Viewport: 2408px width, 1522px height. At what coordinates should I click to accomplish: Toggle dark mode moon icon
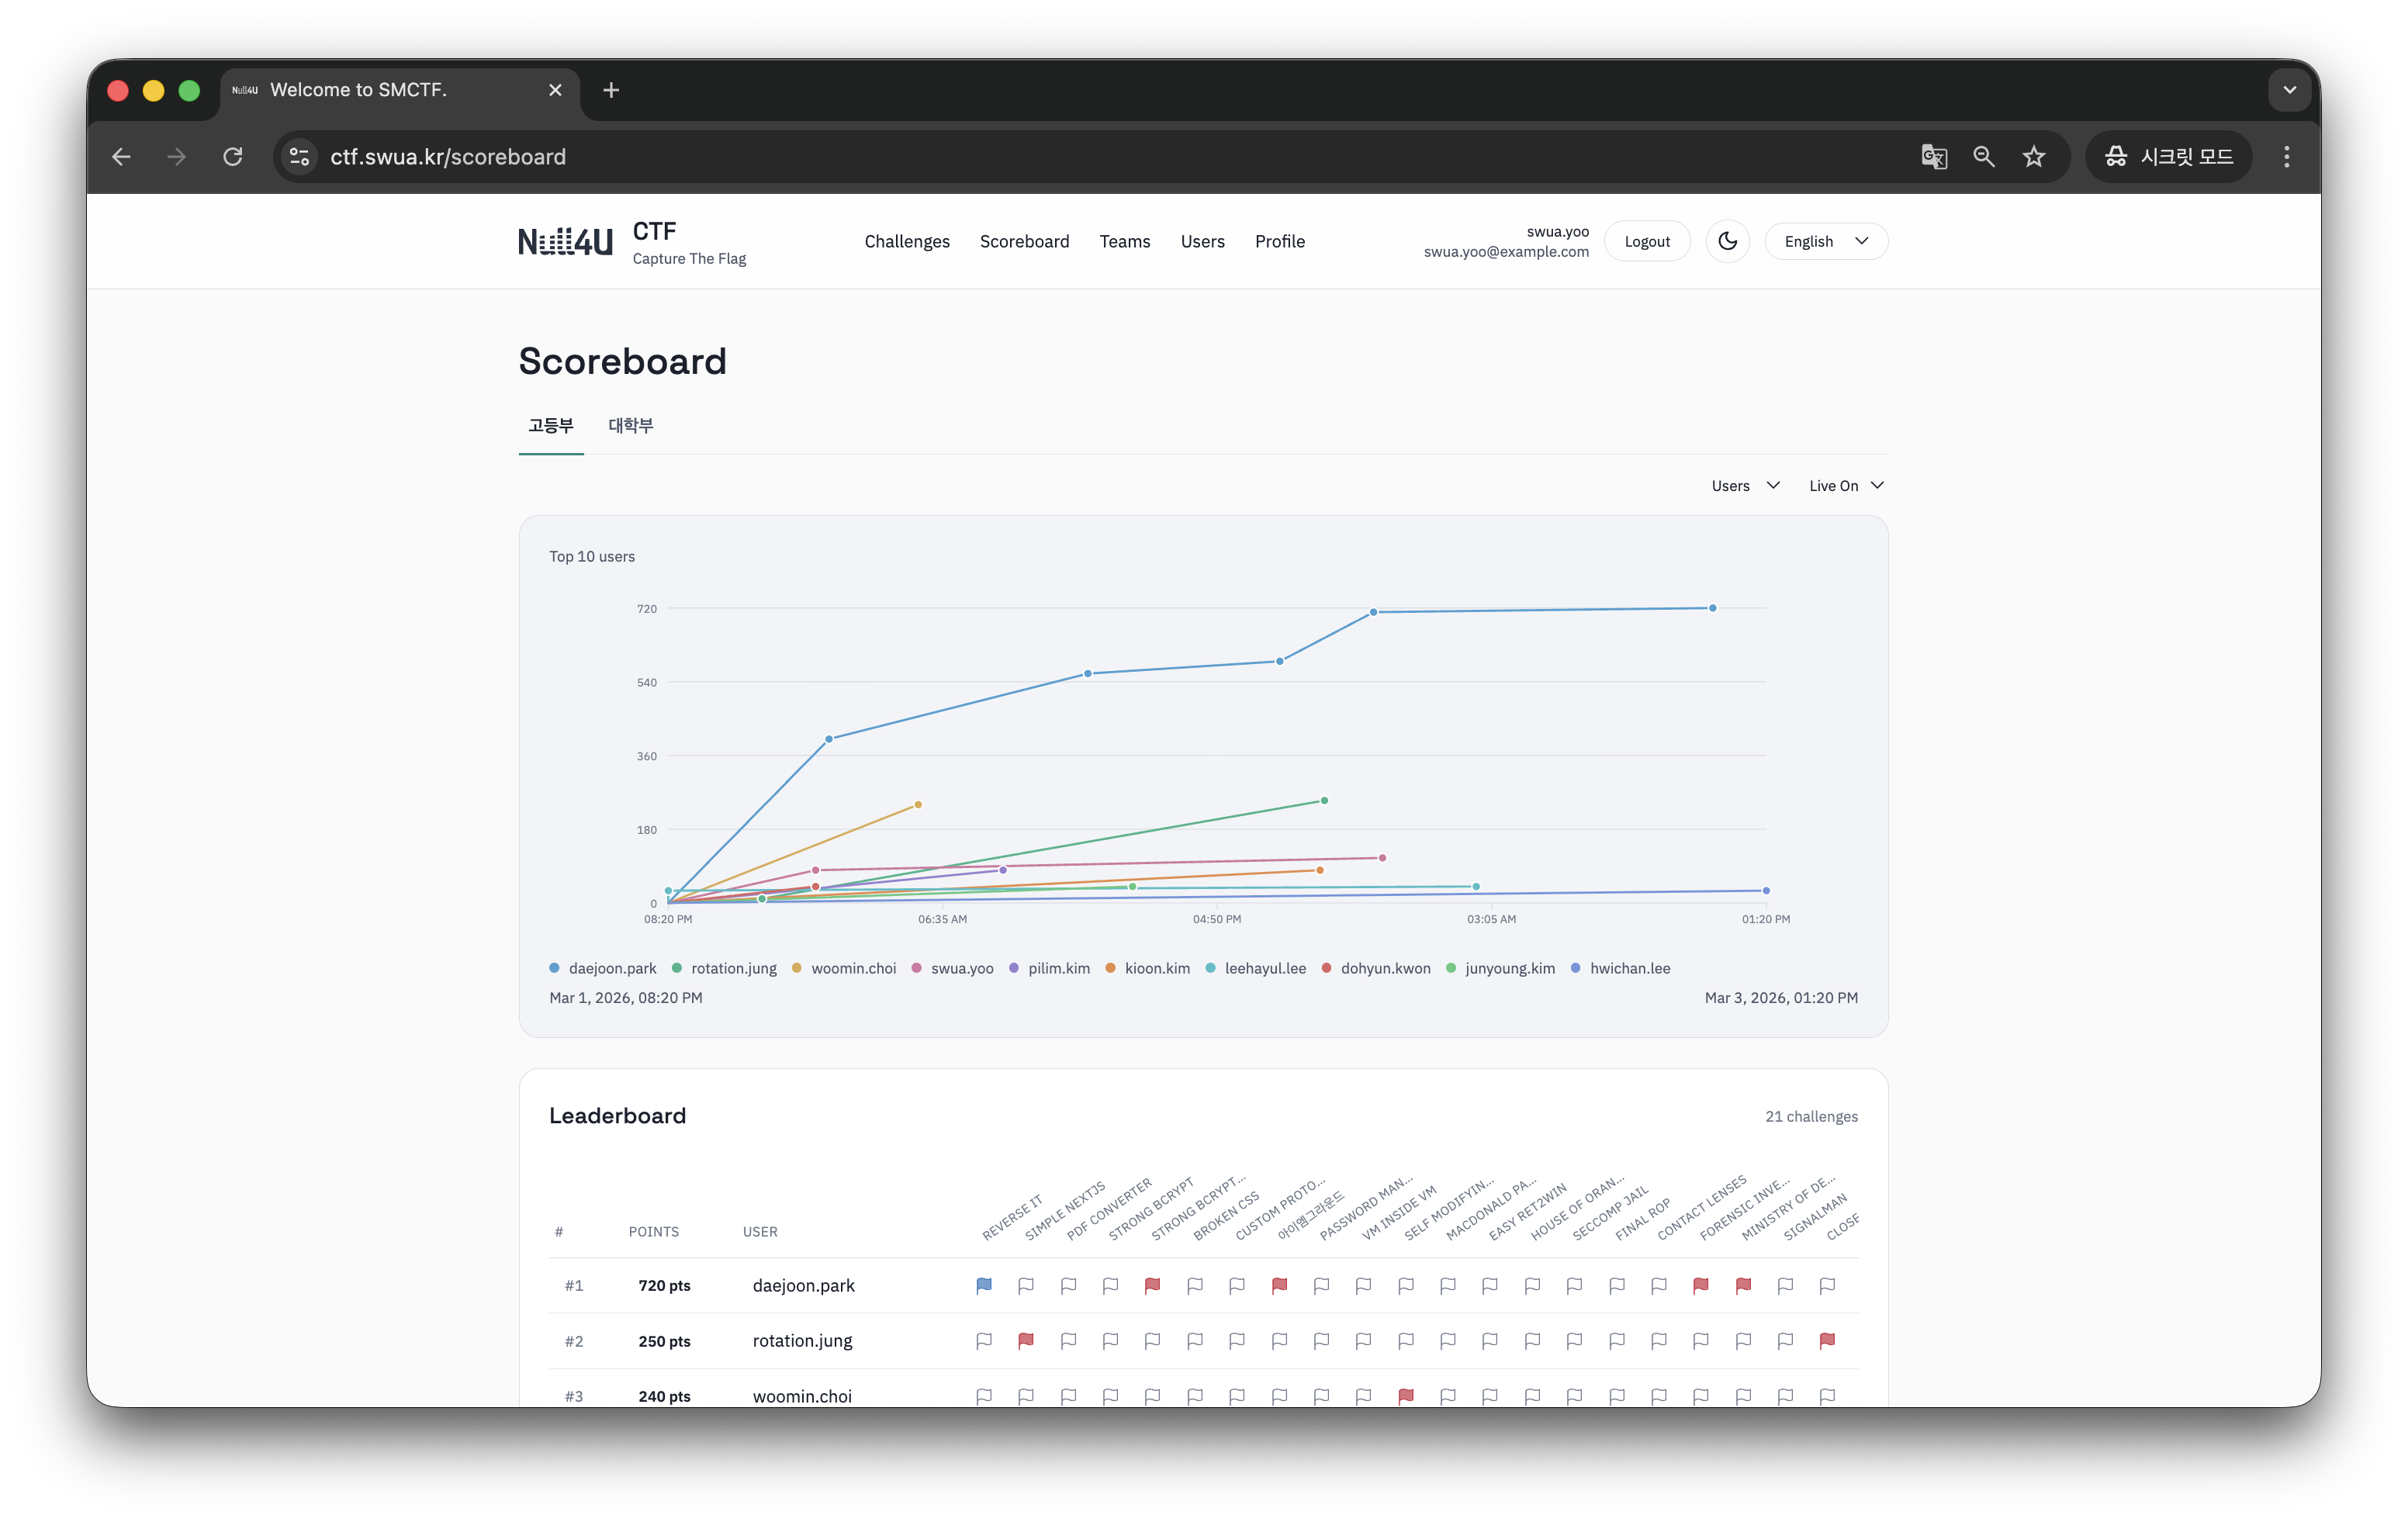(x=1727, y=241)
